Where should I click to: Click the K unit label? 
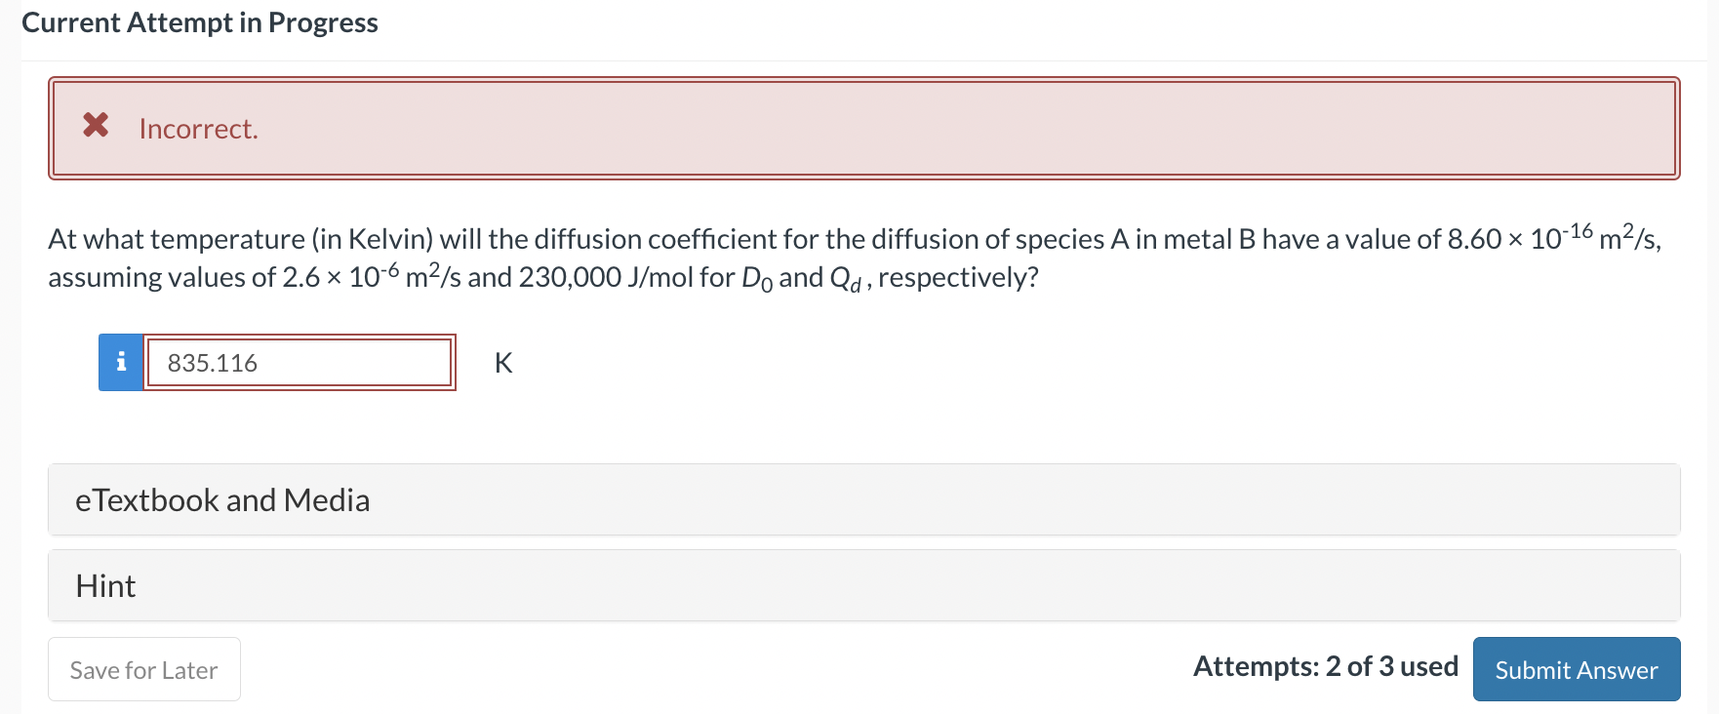coord(503,363)
